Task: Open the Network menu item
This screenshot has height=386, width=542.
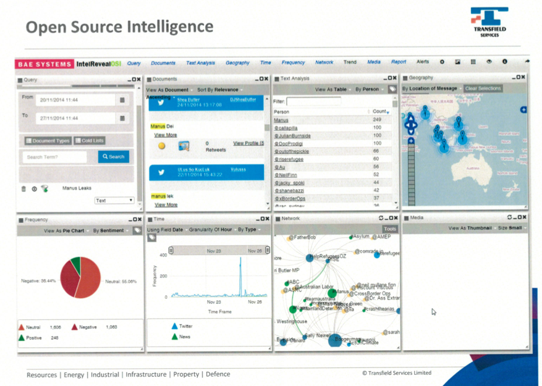Action: point(324,62)
